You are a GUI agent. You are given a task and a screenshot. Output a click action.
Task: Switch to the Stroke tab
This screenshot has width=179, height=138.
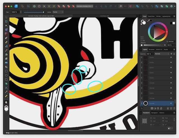pyautogui.click(x=158, y=16)
